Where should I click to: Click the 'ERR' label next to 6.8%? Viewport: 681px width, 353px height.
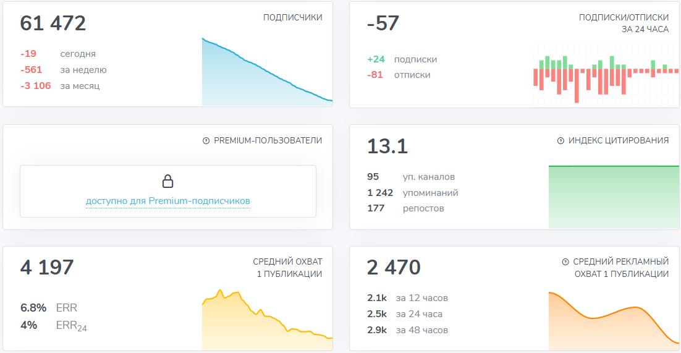67,308
